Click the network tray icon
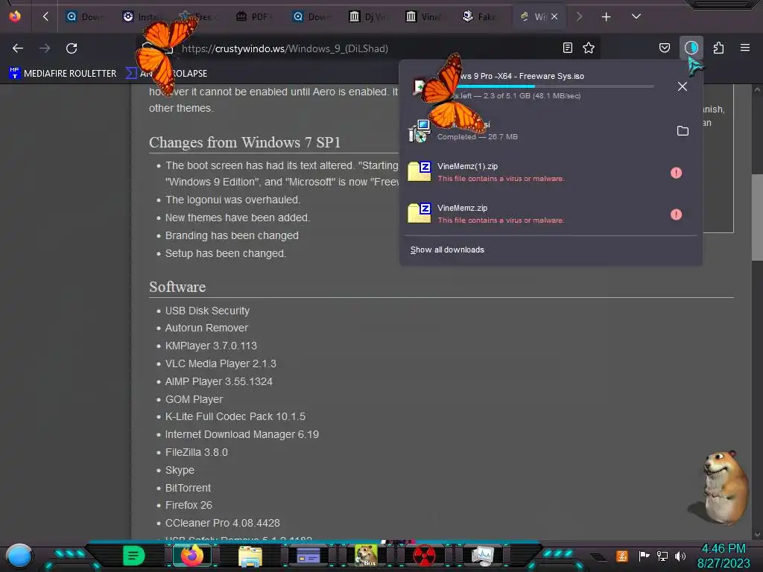 coord(662,556)
